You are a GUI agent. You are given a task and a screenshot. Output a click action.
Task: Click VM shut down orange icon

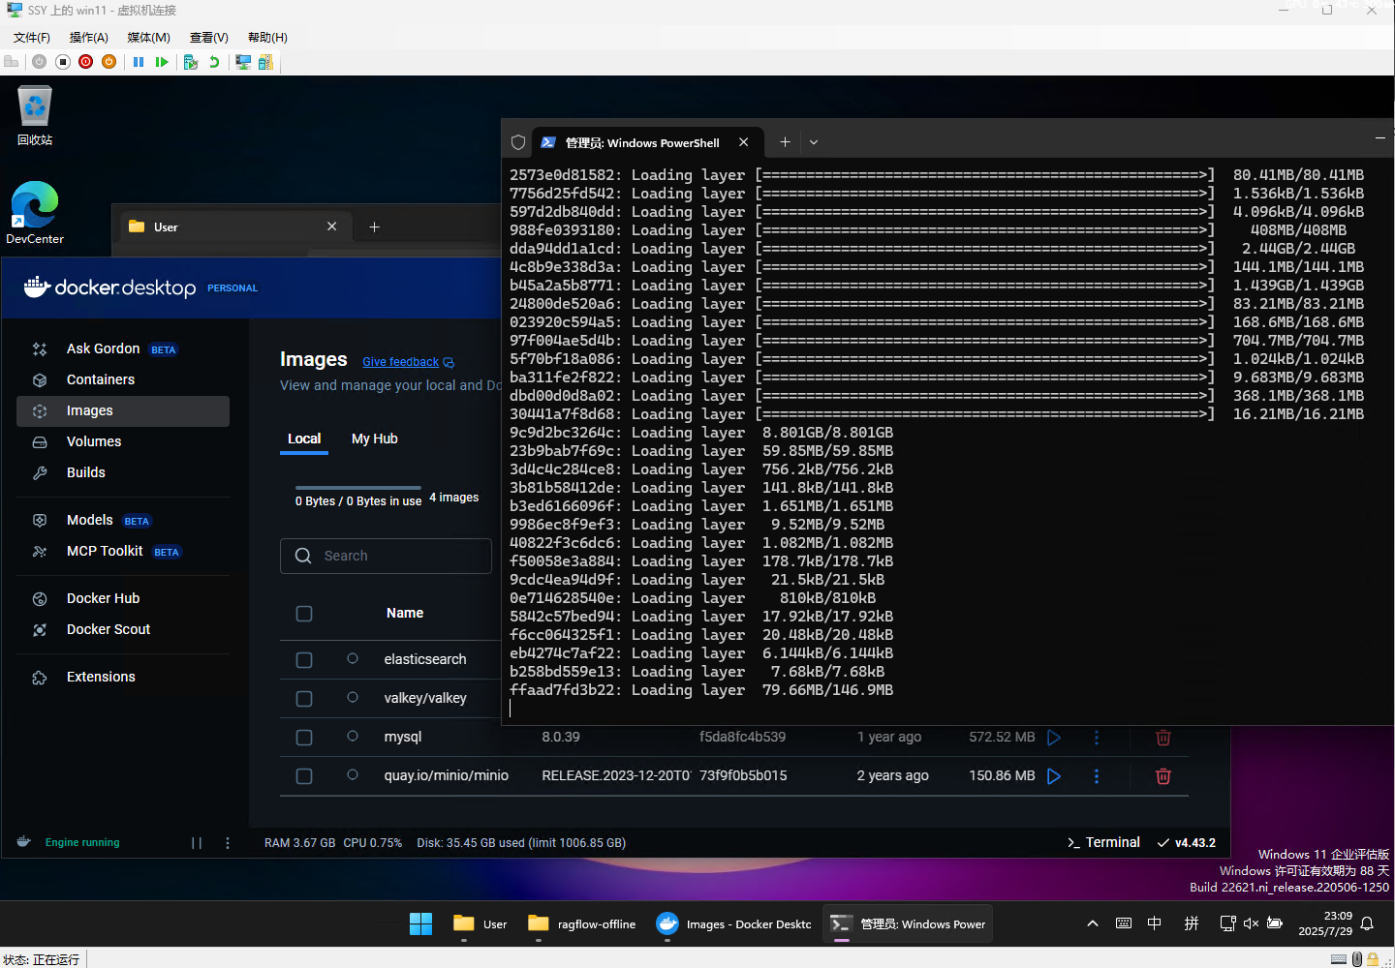(109, 62)
